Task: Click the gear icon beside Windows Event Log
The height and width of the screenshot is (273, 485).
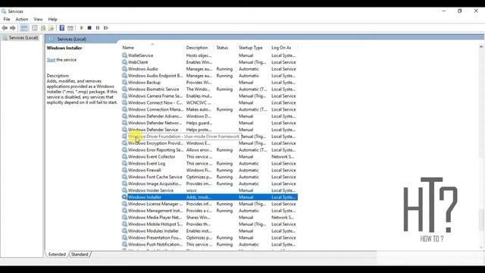Action: coord(124,163)
